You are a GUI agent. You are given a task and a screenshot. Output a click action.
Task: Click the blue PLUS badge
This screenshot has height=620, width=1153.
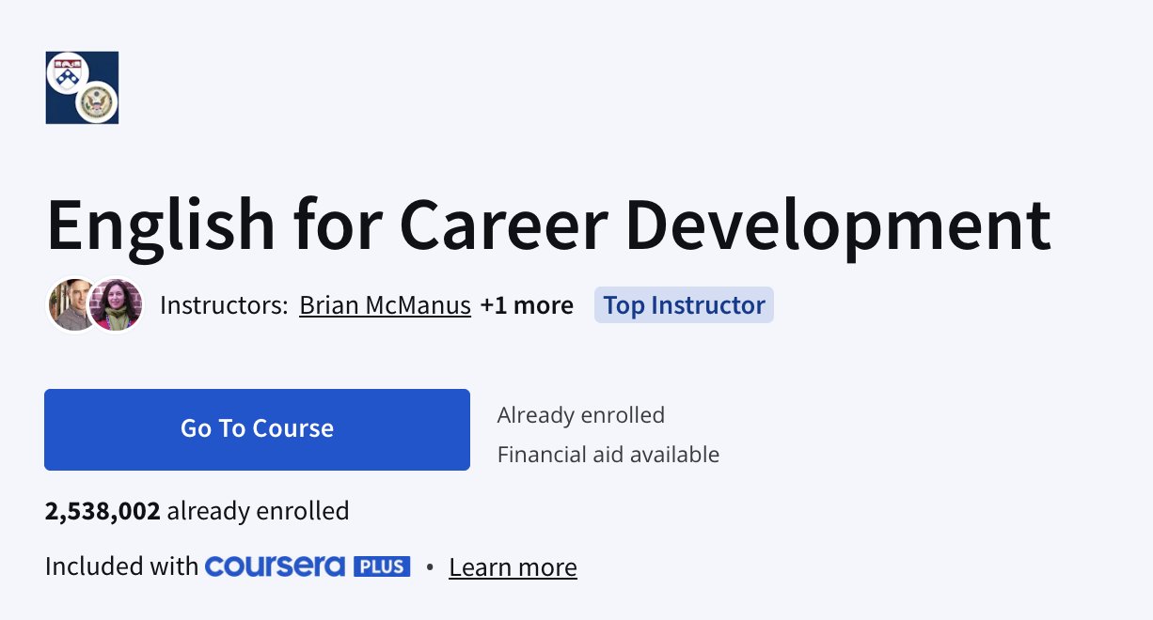(382, 566)
